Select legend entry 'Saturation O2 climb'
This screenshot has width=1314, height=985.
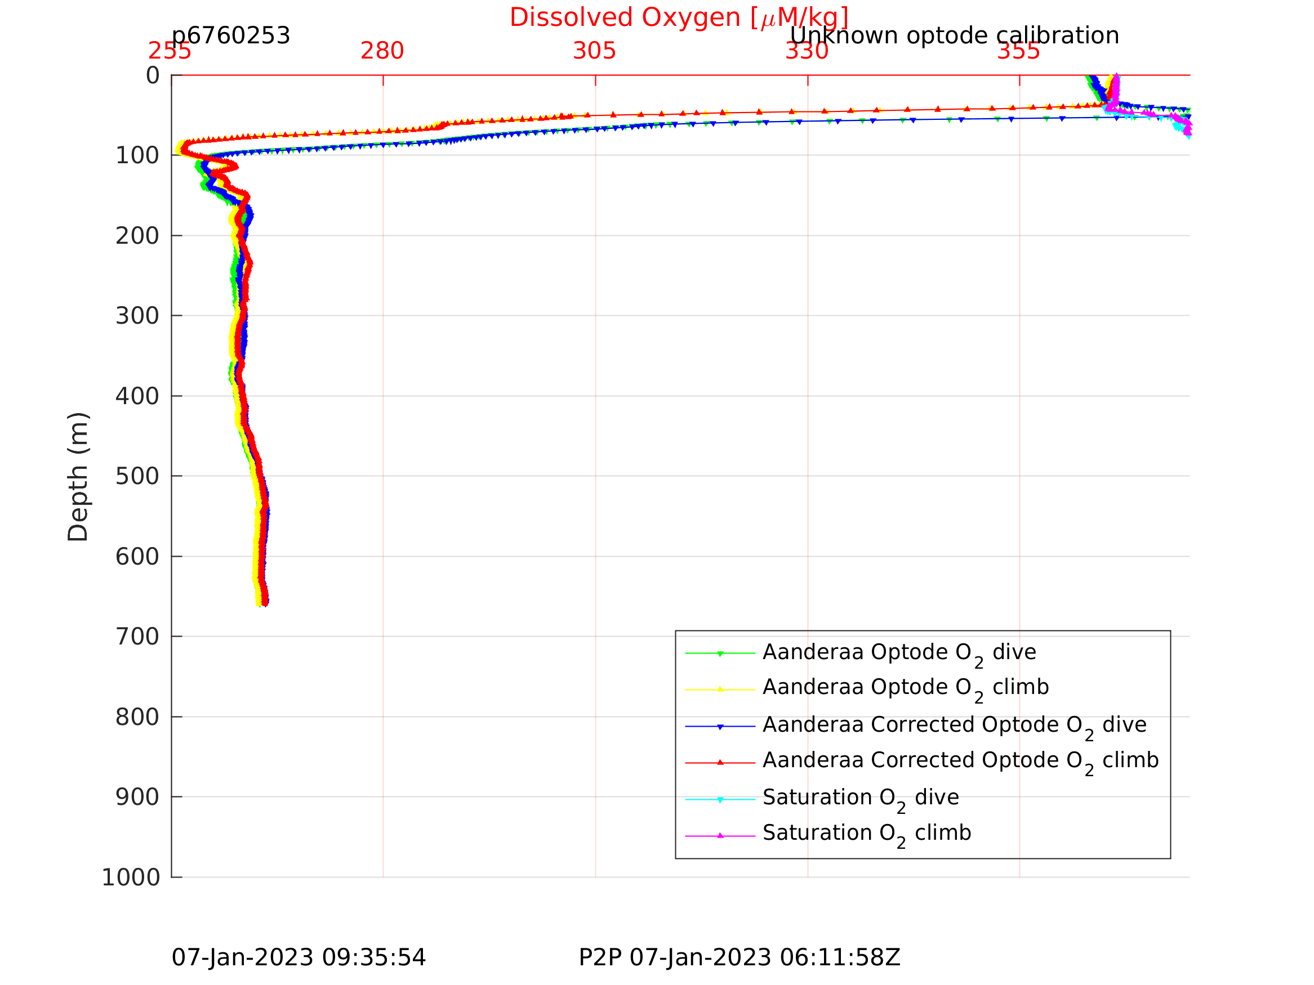pyautogui.click(x=867, y=835)
